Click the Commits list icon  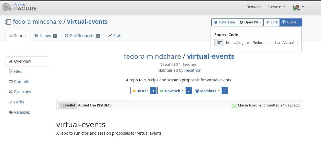point(11,82)
